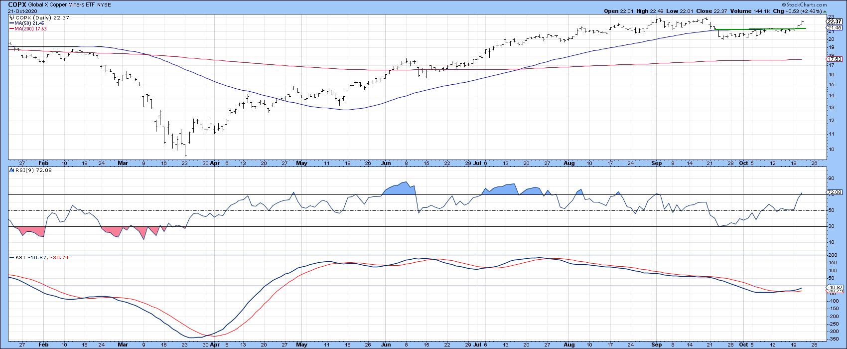847x349 pixels.
Task: Click the COPX ticker symbol title
Action: point(17,4)
